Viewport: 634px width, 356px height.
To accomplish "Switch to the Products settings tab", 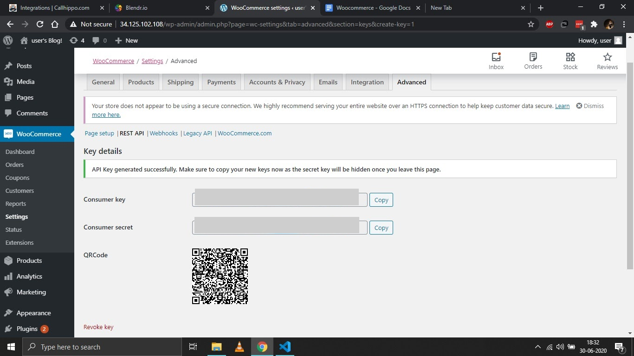I will pos(141,82).
